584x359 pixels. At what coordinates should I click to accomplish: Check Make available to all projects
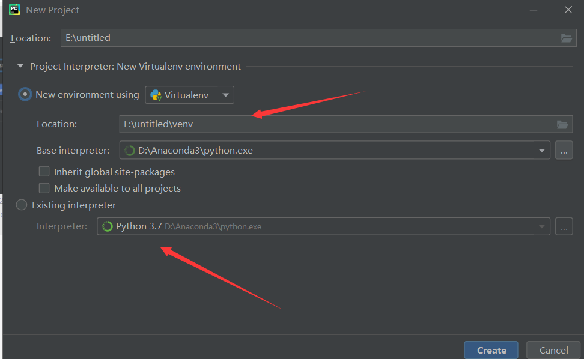click(44, 188)
